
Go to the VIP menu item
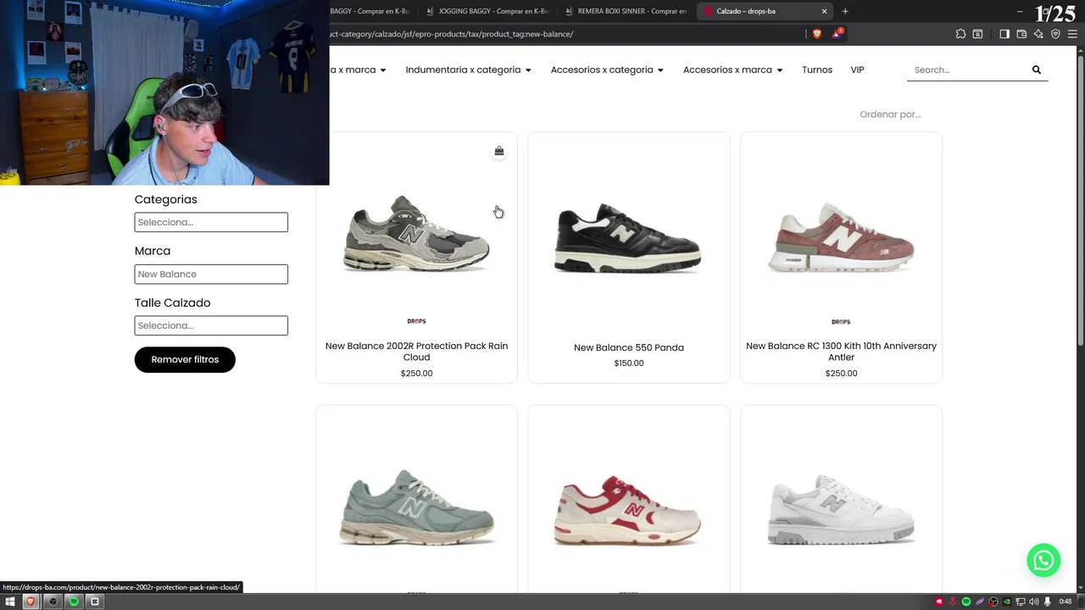(857, 69)
